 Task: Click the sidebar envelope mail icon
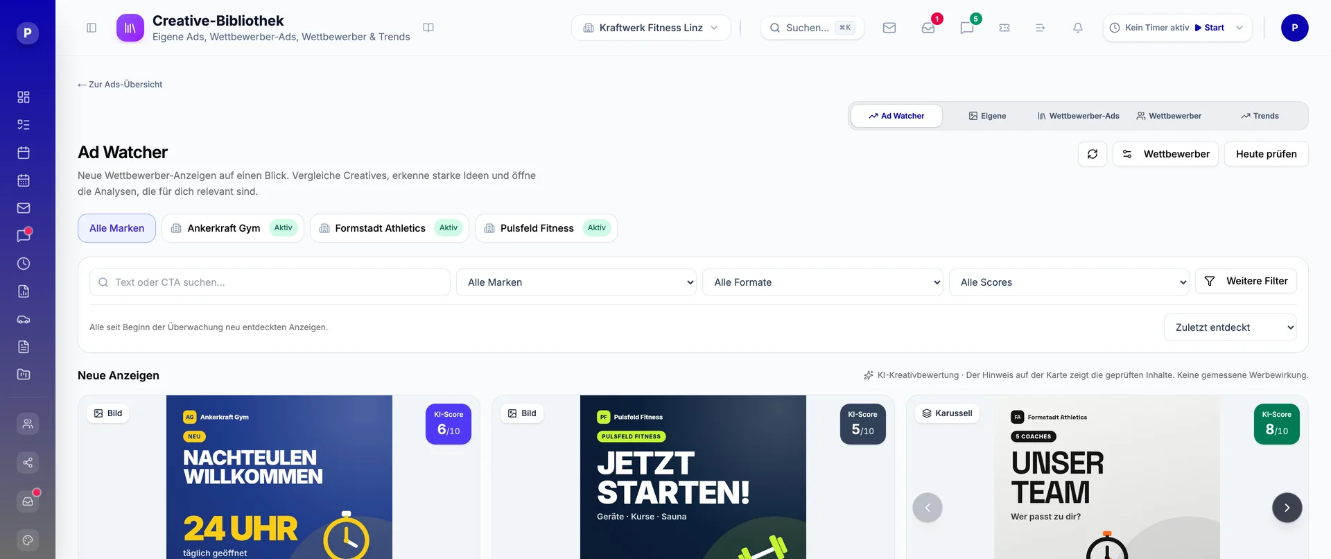point(24,208)
